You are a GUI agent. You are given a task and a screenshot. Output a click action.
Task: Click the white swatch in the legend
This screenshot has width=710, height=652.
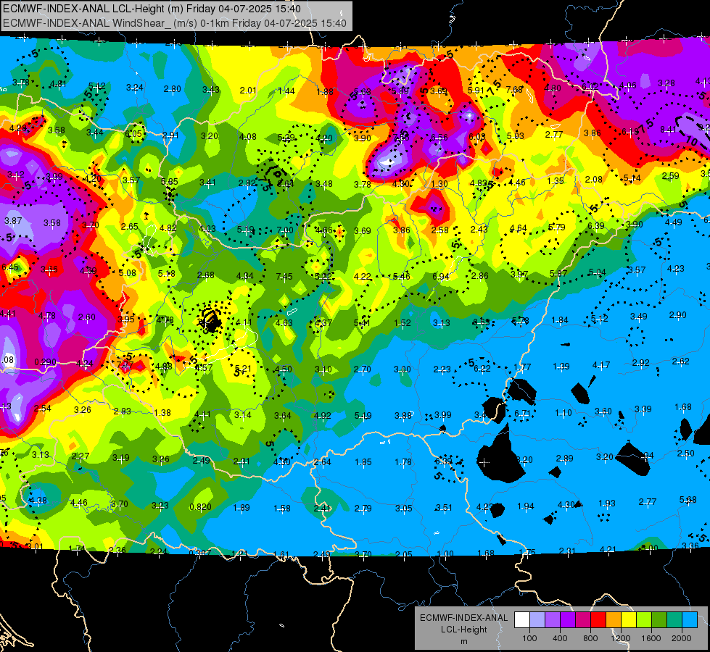tap(522, 620)
